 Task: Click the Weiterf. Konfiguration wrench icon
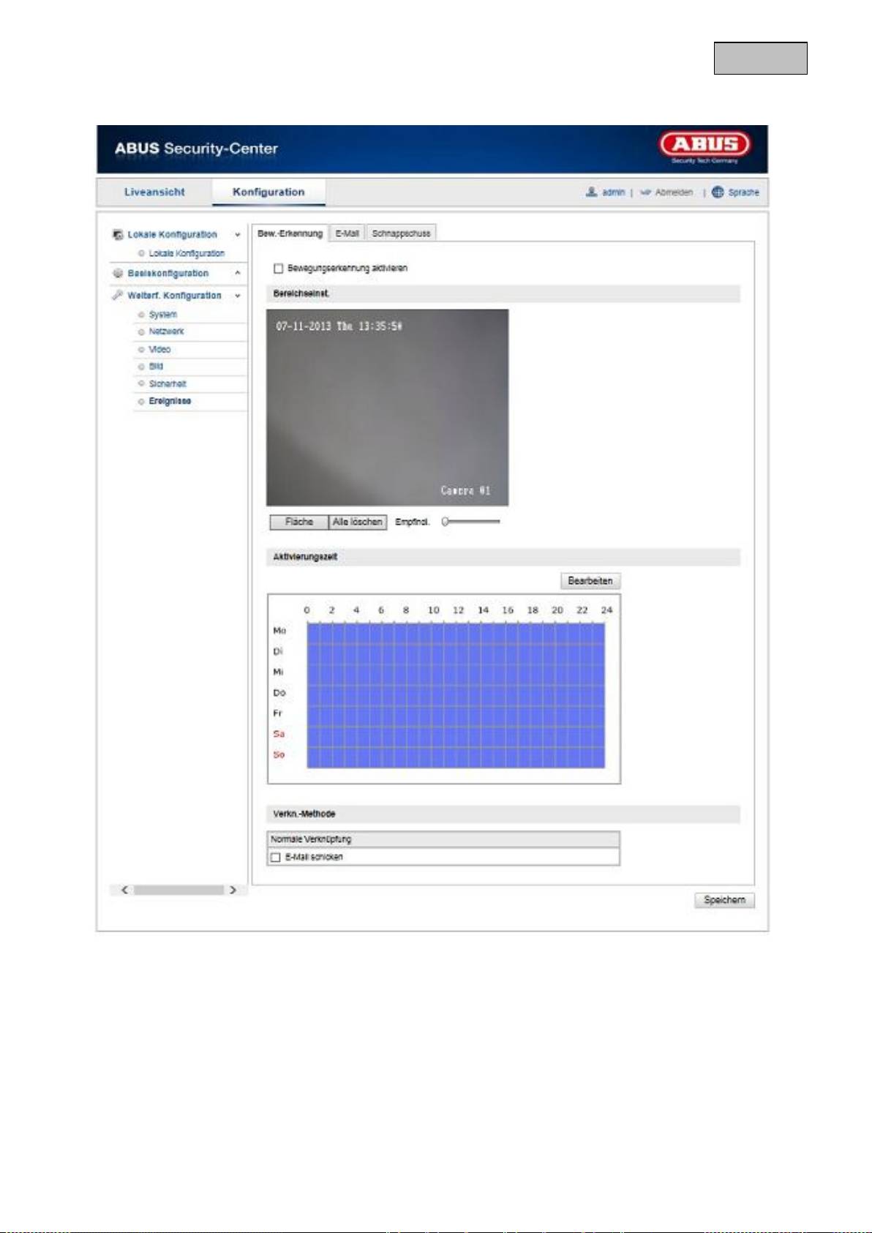(117, 295)
